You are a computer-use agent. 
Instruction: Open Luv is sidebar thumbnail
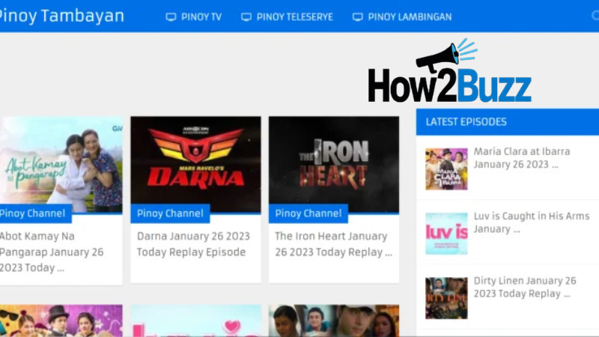coord(446,234)
